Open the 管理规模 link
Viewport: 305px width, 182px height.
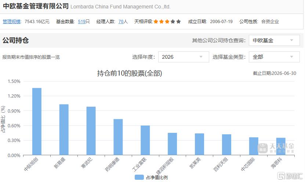(x=11, y=22)
